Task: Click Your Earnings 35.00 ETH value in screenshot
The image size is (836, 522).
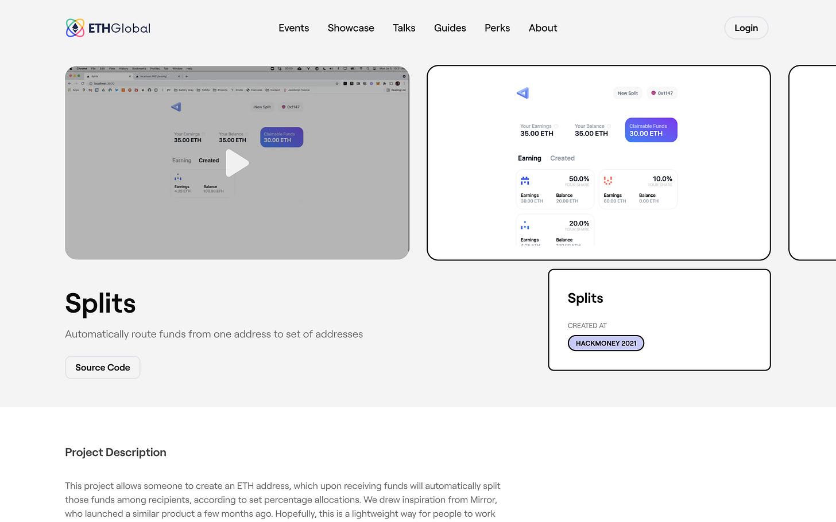Action: pos(537,134)
